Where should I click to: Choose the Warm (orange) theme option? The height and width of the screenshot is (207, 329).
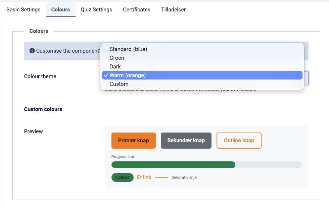click(128, 75)
